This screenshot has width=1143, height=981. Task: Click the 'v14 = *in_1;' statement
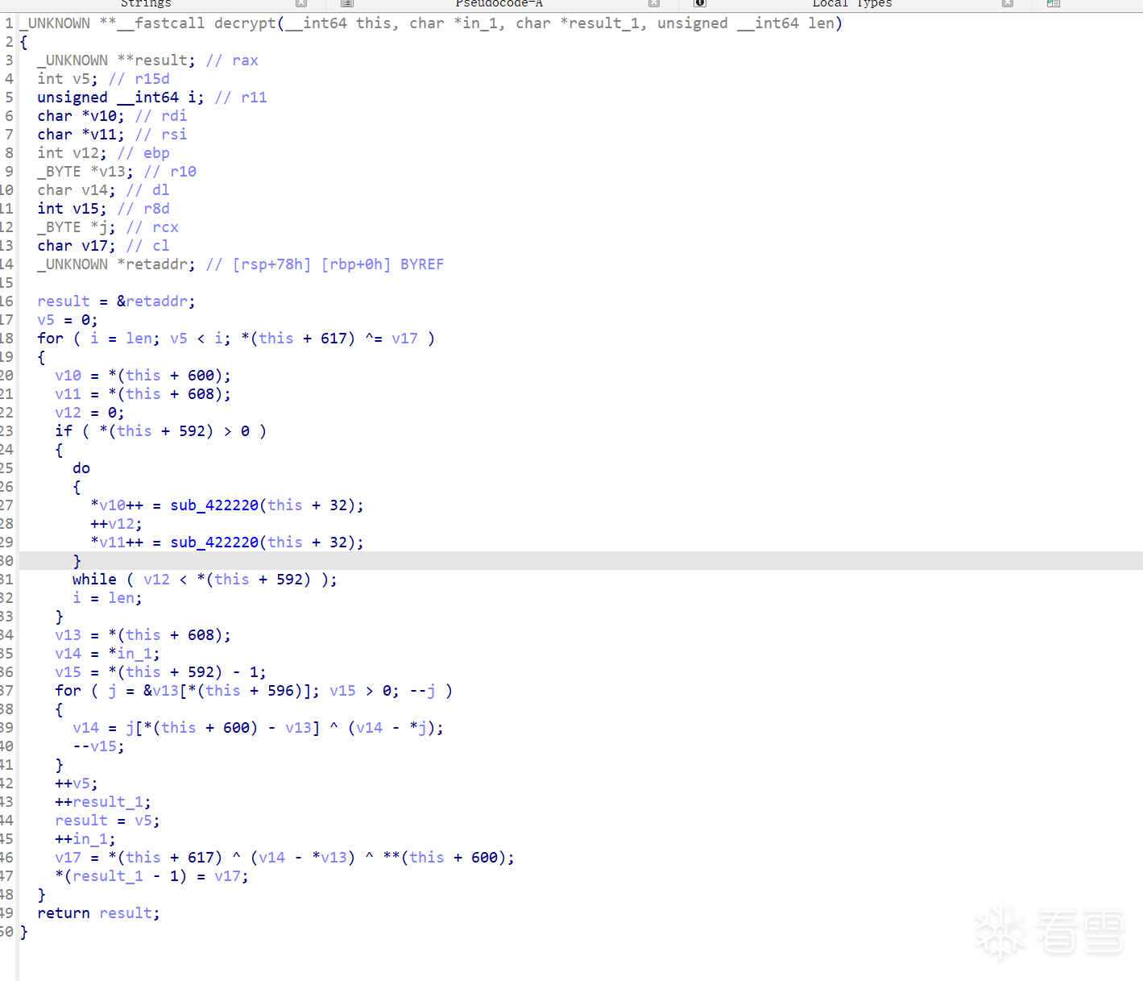point(107,654)
